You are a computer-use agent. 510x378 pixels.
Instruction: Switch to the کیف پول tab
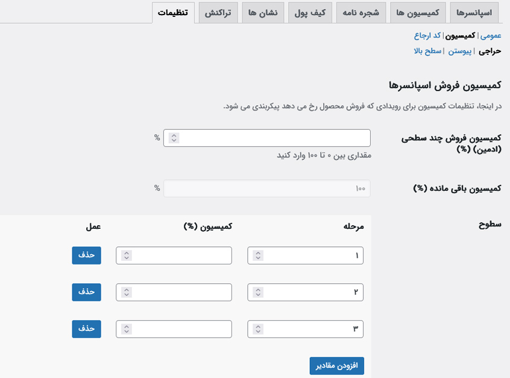pyautogui.click(x=310, y=13)
